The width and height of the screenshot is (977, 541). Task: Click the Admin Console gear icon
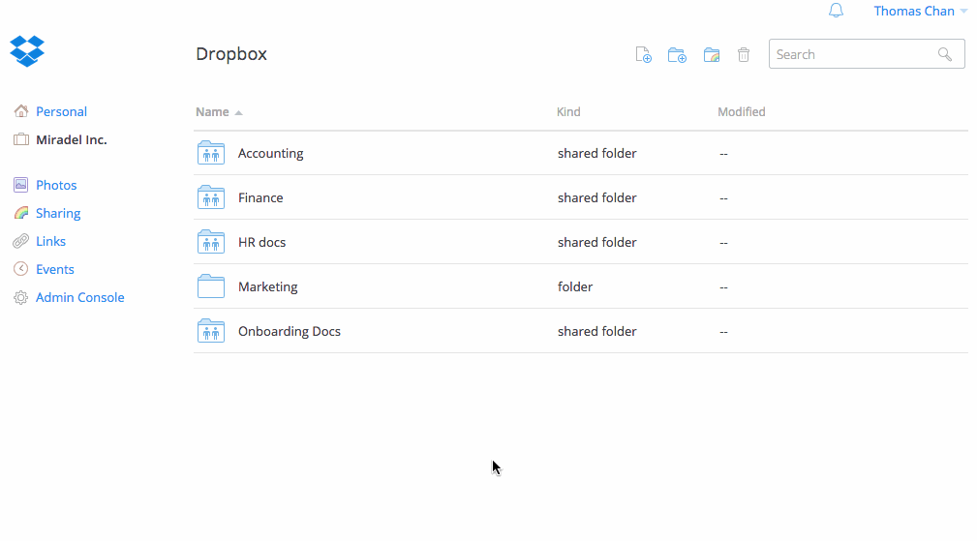(20, 297)
